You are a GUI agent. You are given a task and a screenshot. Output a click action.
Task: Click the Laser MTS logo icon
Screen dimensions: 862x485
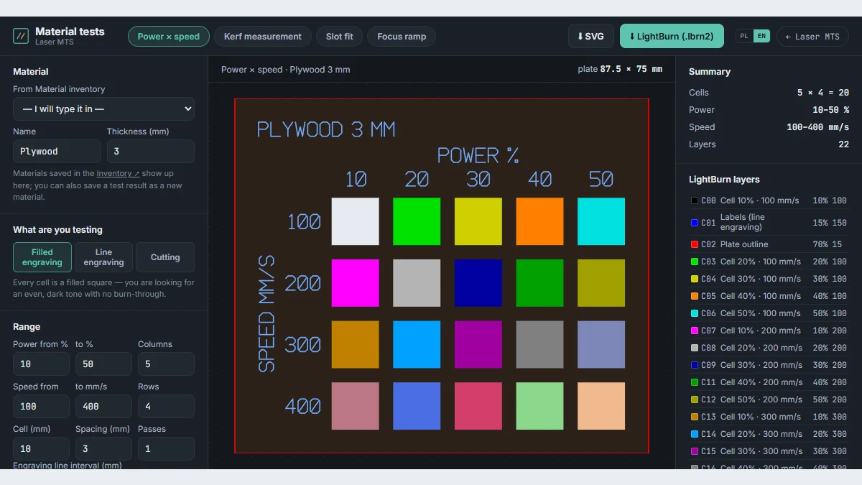(x=22, y=36)
